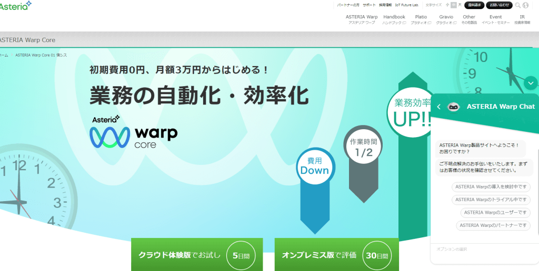Click the ASTERIA Warp Chat title
Viewport: 539px width, 271px height.
pyautogui.click(x=501, y=107)
